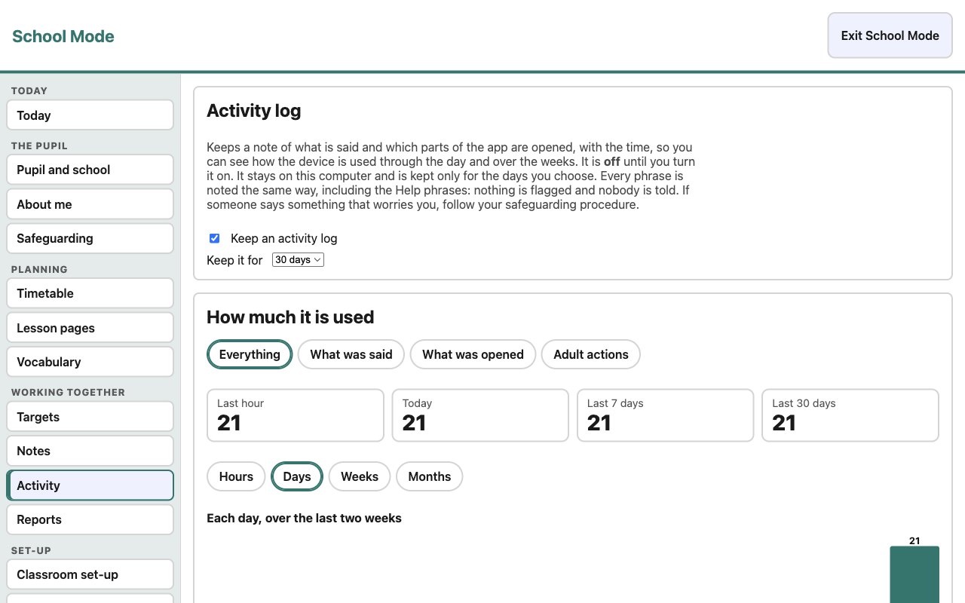
Task: Filter by Adult actions
Action: click(591, 354)
